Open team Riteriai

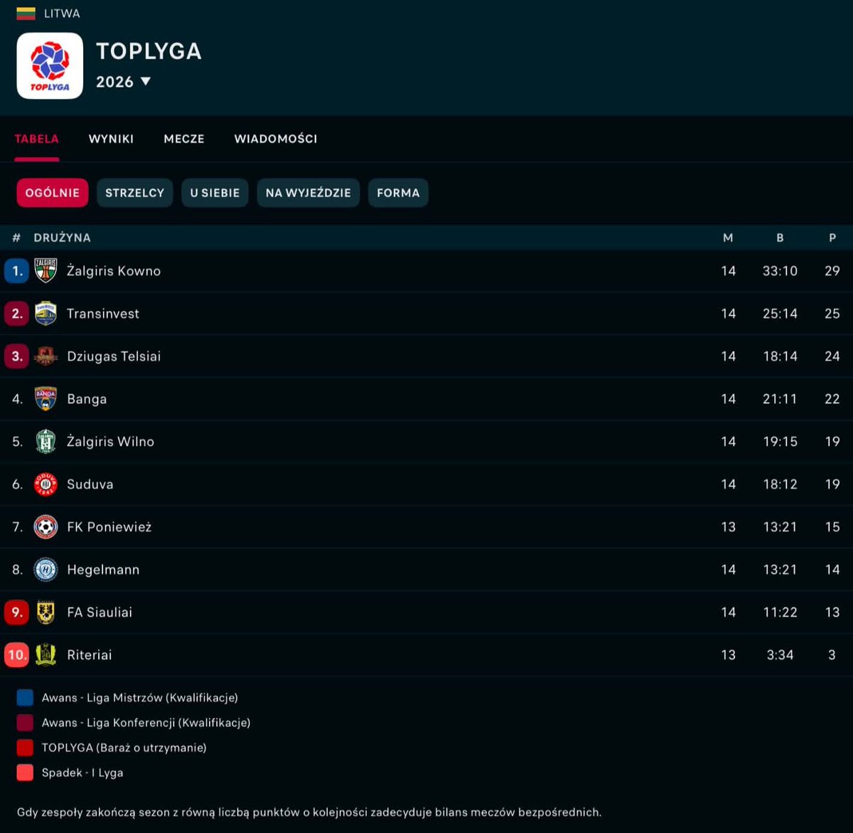(90, 655)
